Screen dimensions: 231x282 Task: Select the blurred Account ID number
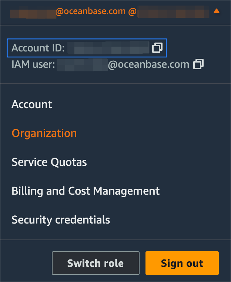tap(110, 48)
